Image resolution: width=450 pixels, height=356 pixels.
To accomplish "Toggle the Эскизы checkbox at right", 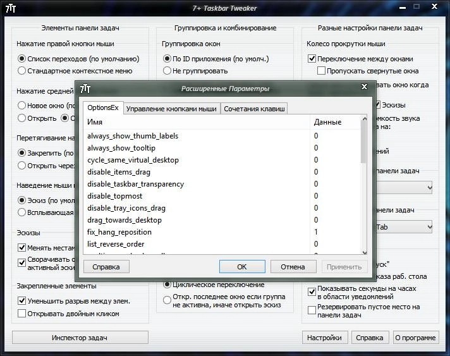I will click(378, 105).
